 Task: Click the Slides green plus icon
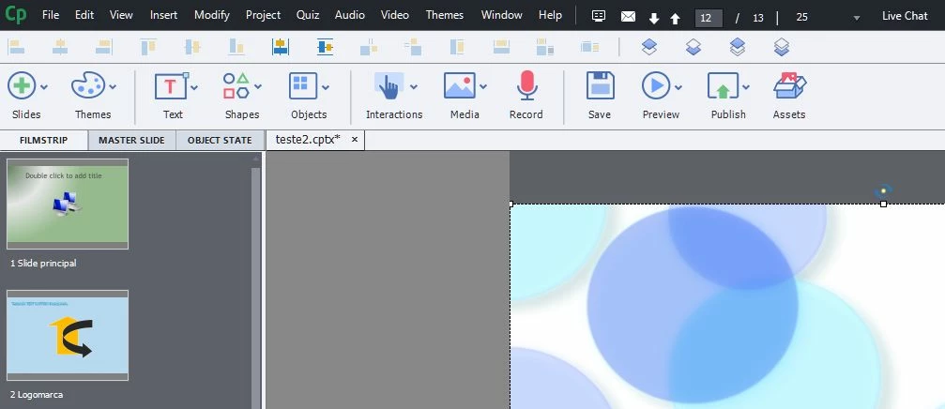coord(22,85)
